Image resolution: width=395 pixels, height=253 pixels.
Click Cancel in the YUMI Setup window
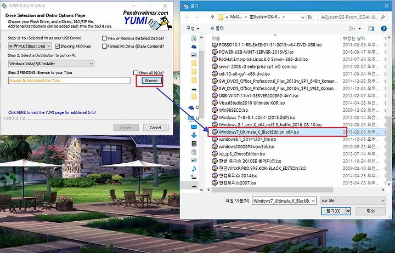tap(155, 128)
